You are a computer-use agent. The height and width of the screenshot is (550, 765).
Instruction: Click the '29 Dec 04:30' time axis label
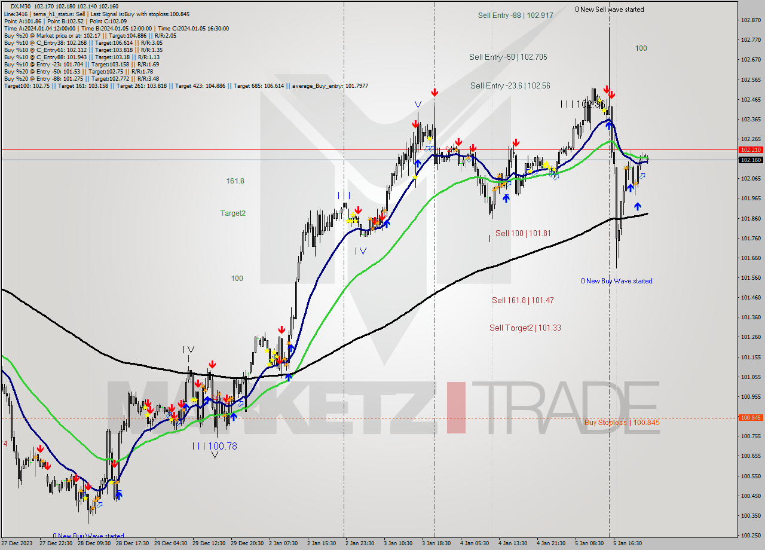(171, 543)
